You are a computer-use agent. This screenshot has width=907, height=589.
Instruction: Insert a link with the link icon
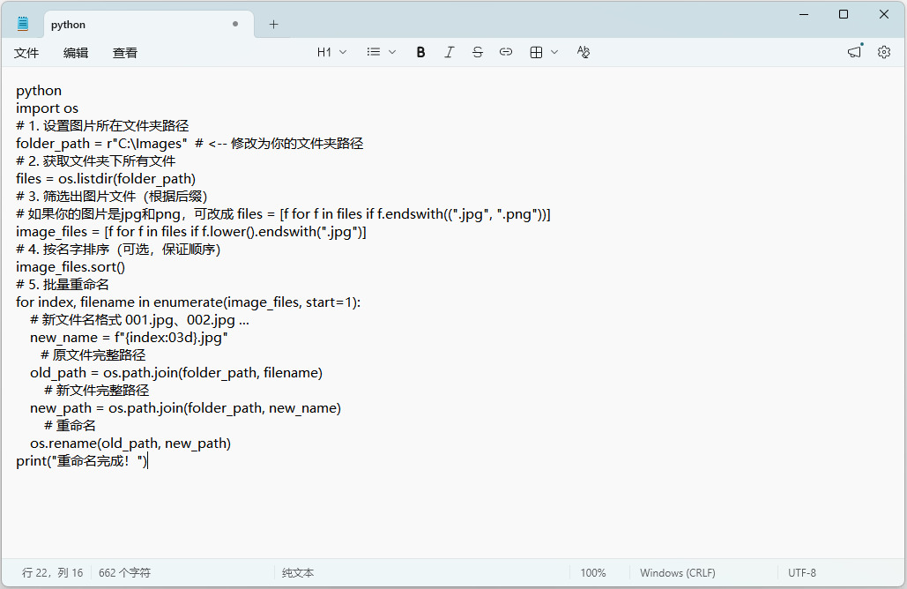pos(506,52)
